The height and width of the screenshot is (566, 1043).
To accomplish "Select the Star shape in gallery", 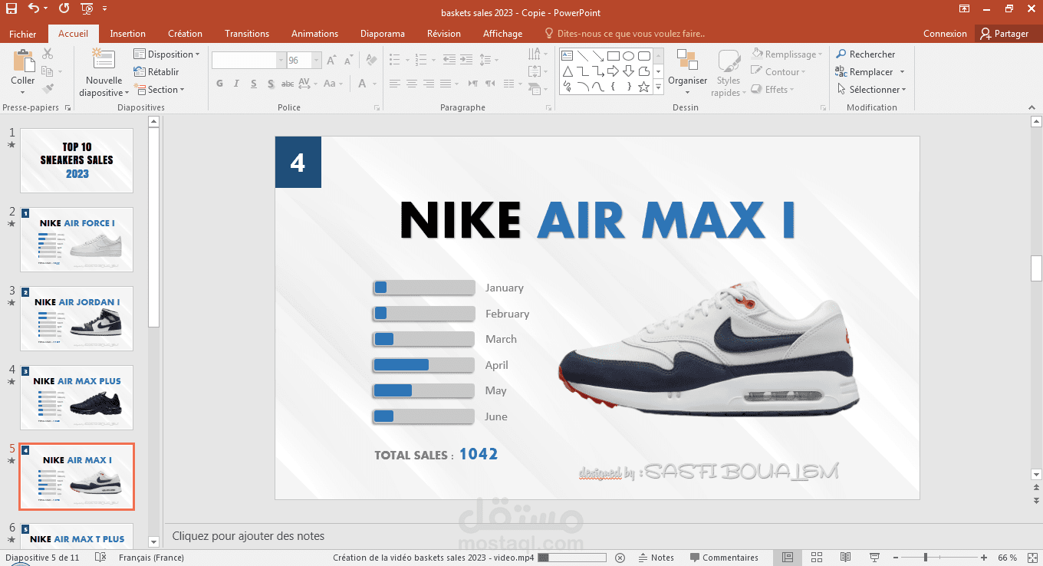I will pos(644,87).
